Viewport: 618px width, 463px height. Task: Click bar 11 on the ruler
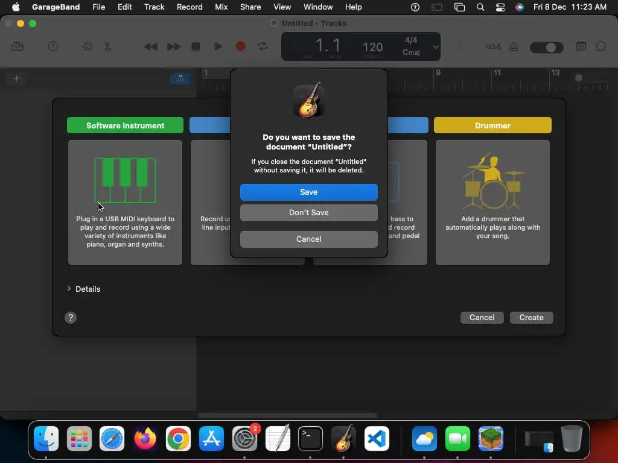[497, 73]
